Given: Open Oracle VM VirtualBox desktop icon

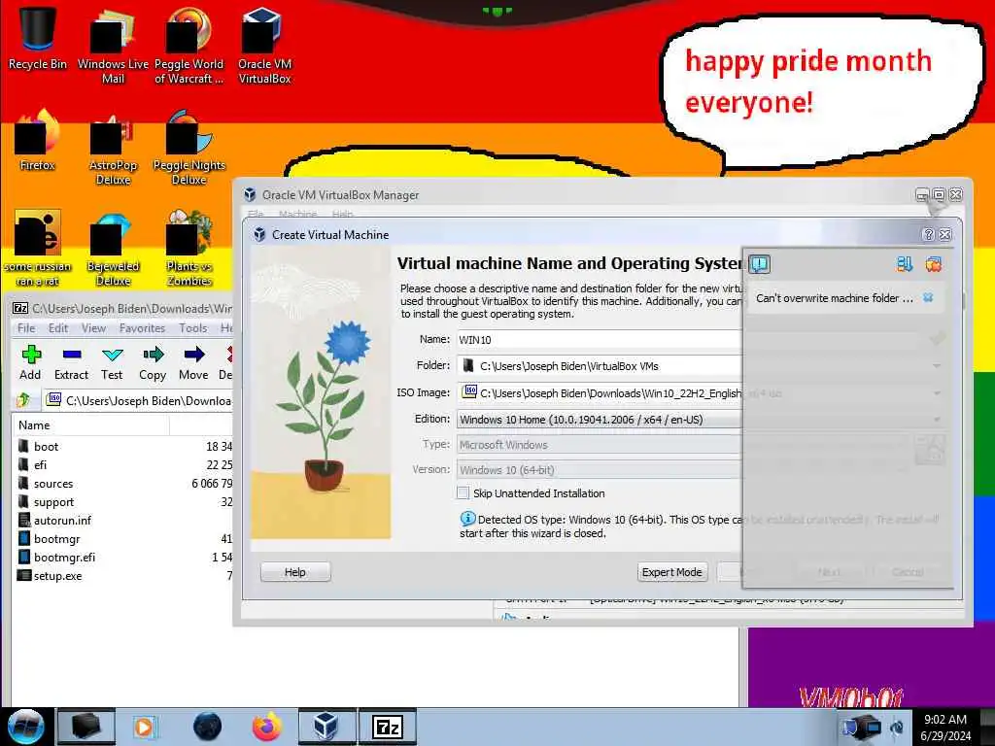Looking at the screenshot, I should point(264,46).
